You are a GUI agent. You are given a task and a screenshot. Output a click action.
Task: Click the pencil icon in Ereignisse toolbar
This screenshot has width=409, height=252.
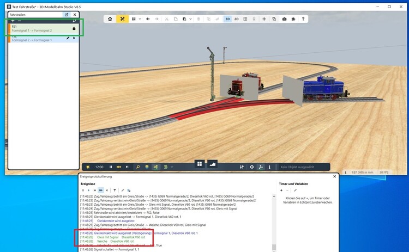click(x=123, y=190)
